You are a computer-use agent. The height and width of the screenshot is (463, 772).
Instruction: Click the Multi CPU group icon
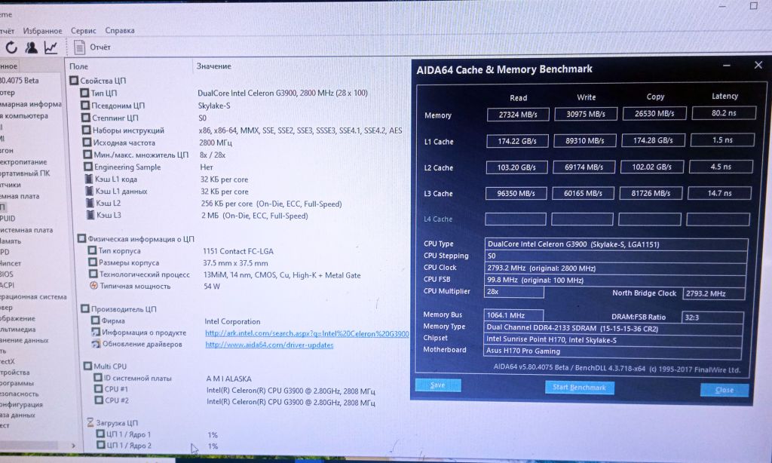pos(87,366)
